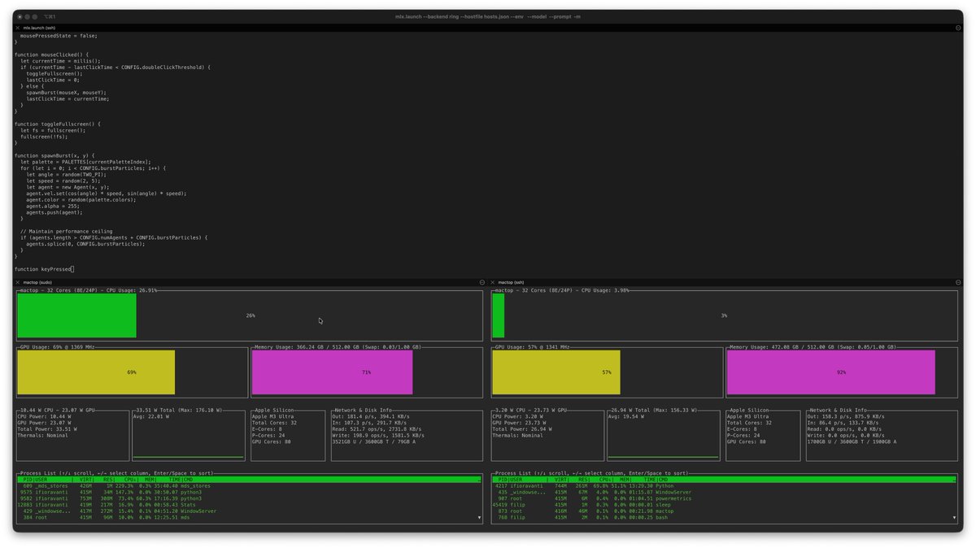Click the 'agents.push(agent);' code line
Image resolution: width=976 pixels, height=548 pixels.
click(x=55, y=212)
